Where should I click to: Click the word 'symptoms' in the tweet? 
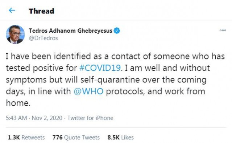coord(26,80)
